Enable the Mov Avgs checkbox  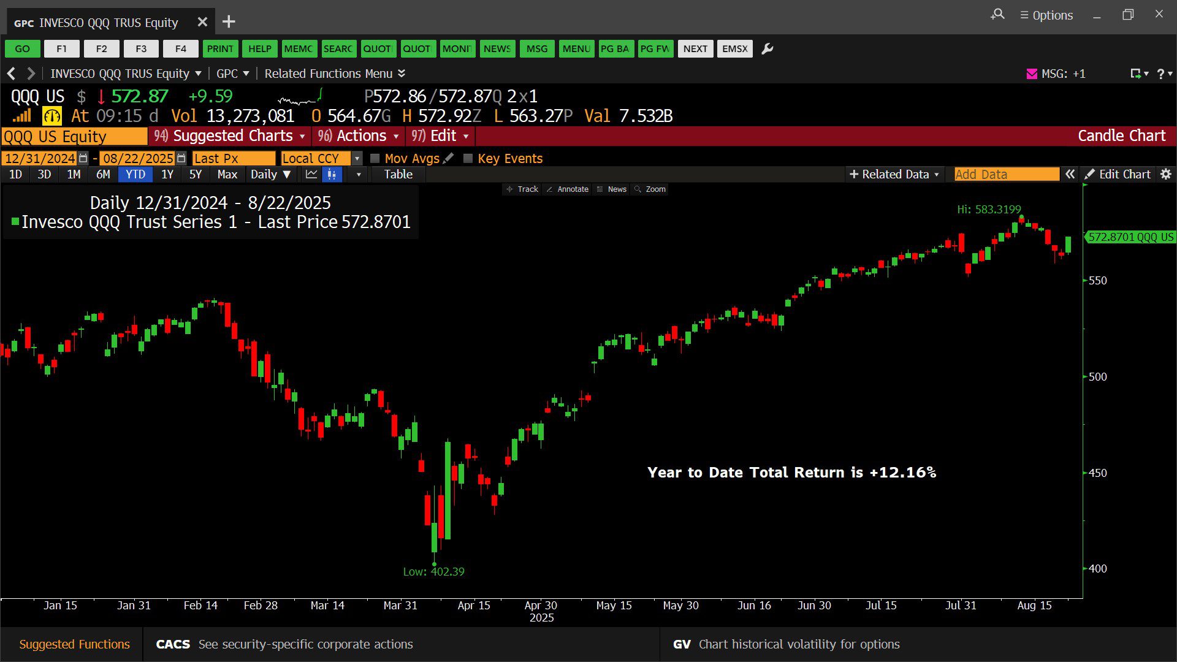tap(375, 159)
